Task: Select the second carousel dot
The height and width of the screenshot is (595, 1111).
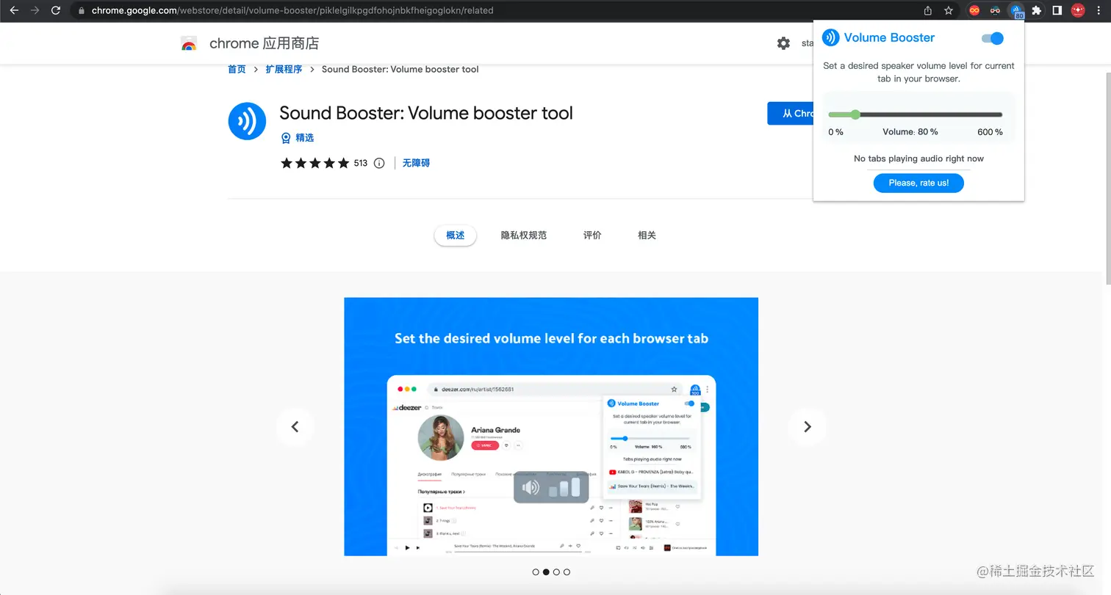Action: [x=546, y=572]
